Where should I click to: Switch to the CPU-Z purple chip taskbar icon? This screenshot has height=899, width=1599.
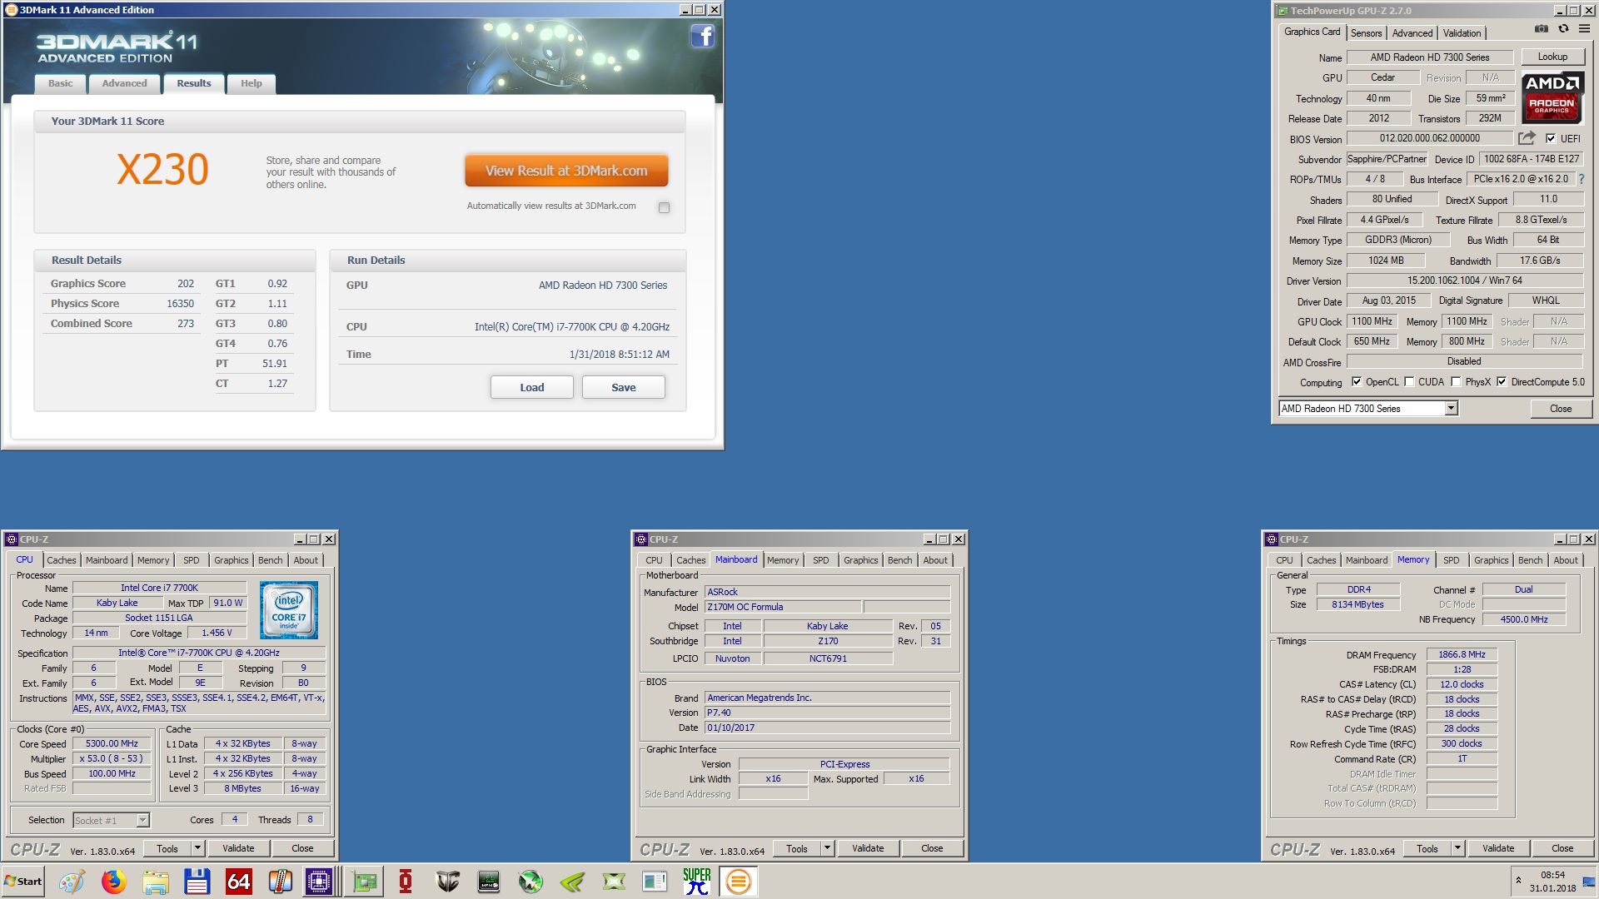[x=319, y=882]
